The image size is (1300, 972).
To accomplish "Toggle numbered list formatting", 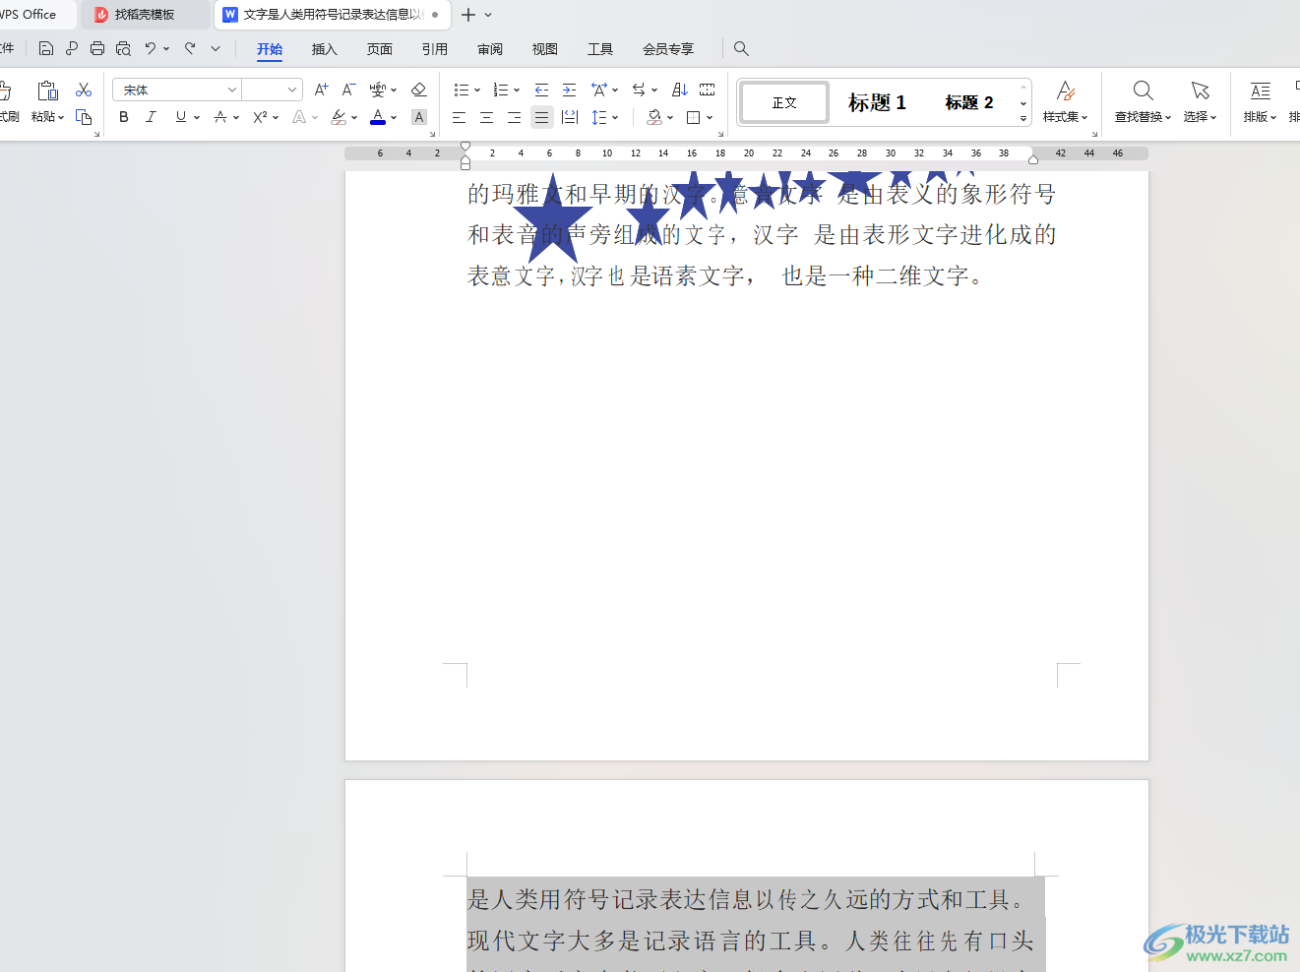I will point(500,90).
